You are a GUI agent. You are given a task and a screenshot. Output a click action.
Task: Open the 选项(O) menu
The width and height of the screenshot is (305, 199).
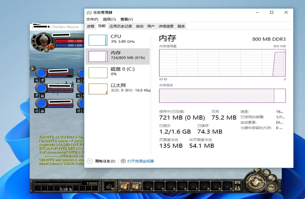click(x=109, y=19)
